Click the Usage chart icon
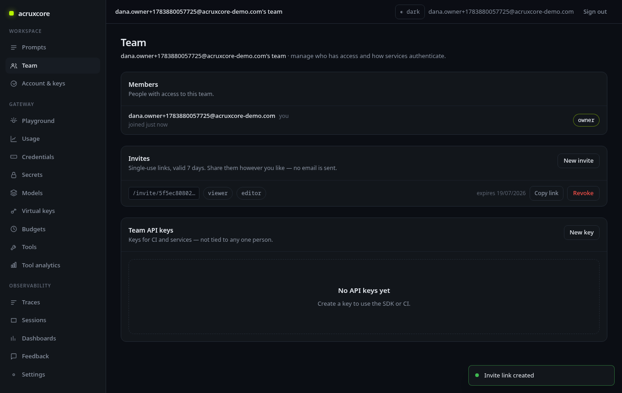 point(14,139)
